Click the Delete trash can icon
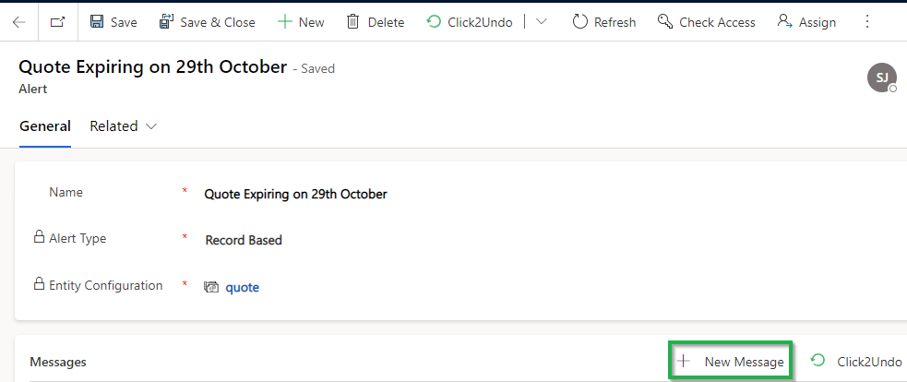Viewport: 907px width, 382px height. coord(352,22)
